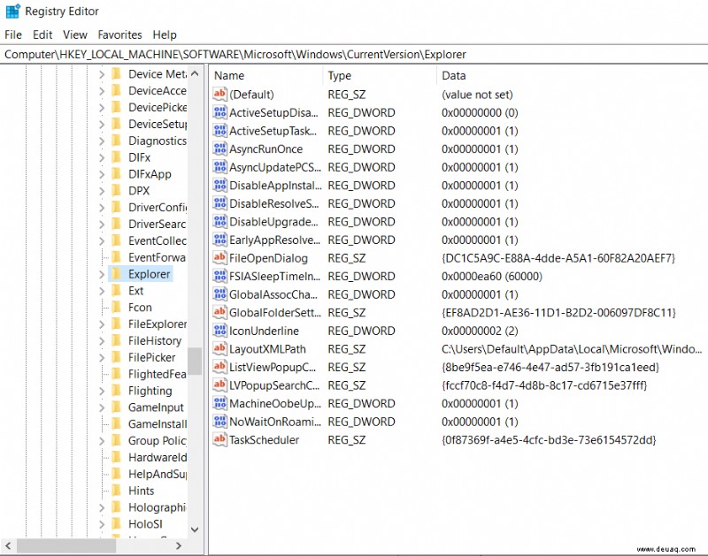Click the horizontal scroll left arrow
Viewport: 708px width, 556px height.
8,545
